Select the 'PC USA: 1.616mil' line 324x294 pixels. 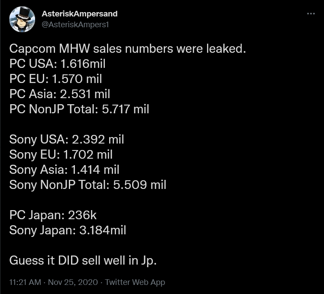coord(58,64)
